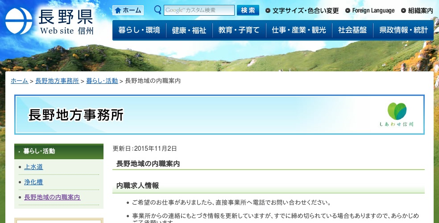Click the 暮らし・活動 breadcrumb link
This screenshot has width=439, height=223.
point(102,81)
